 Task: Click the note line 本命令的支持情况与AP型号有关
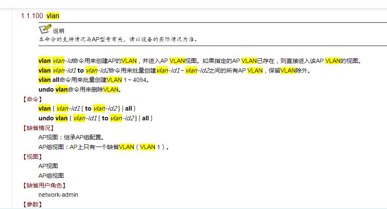(x=118, y=39)
